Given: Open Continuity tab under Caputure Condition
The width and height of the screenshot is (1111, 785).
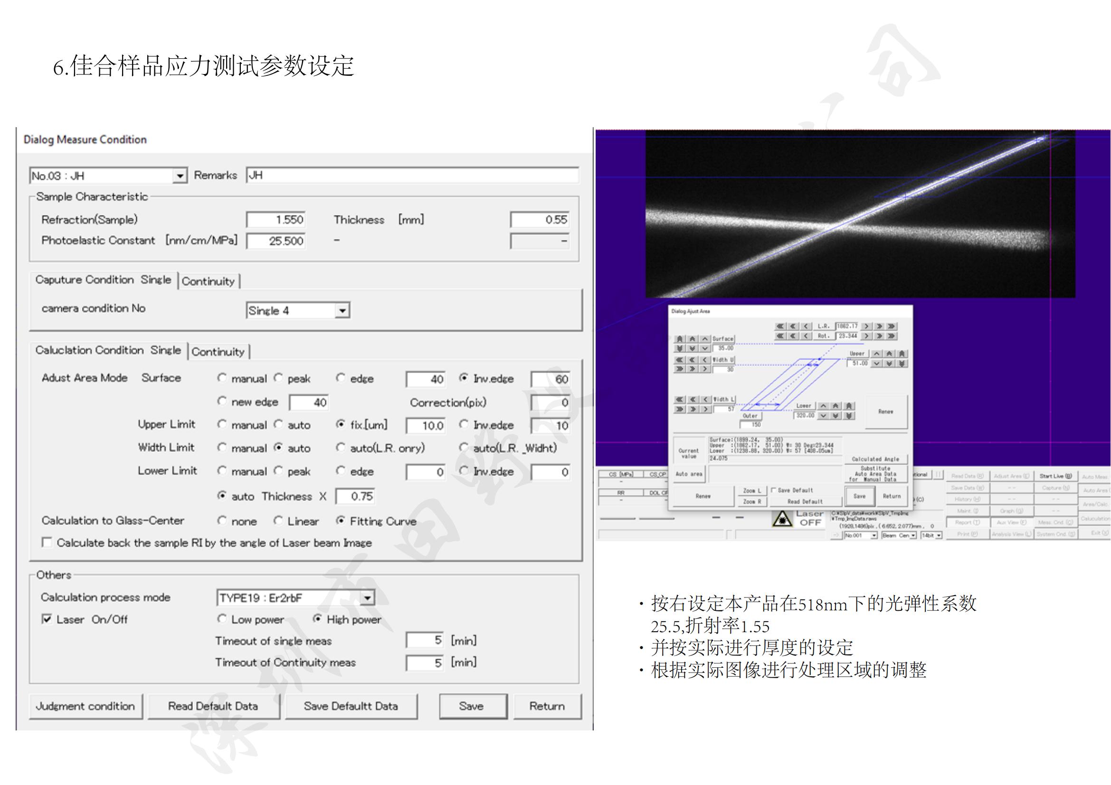Looking at the screenshot, I should click(208, 281).
